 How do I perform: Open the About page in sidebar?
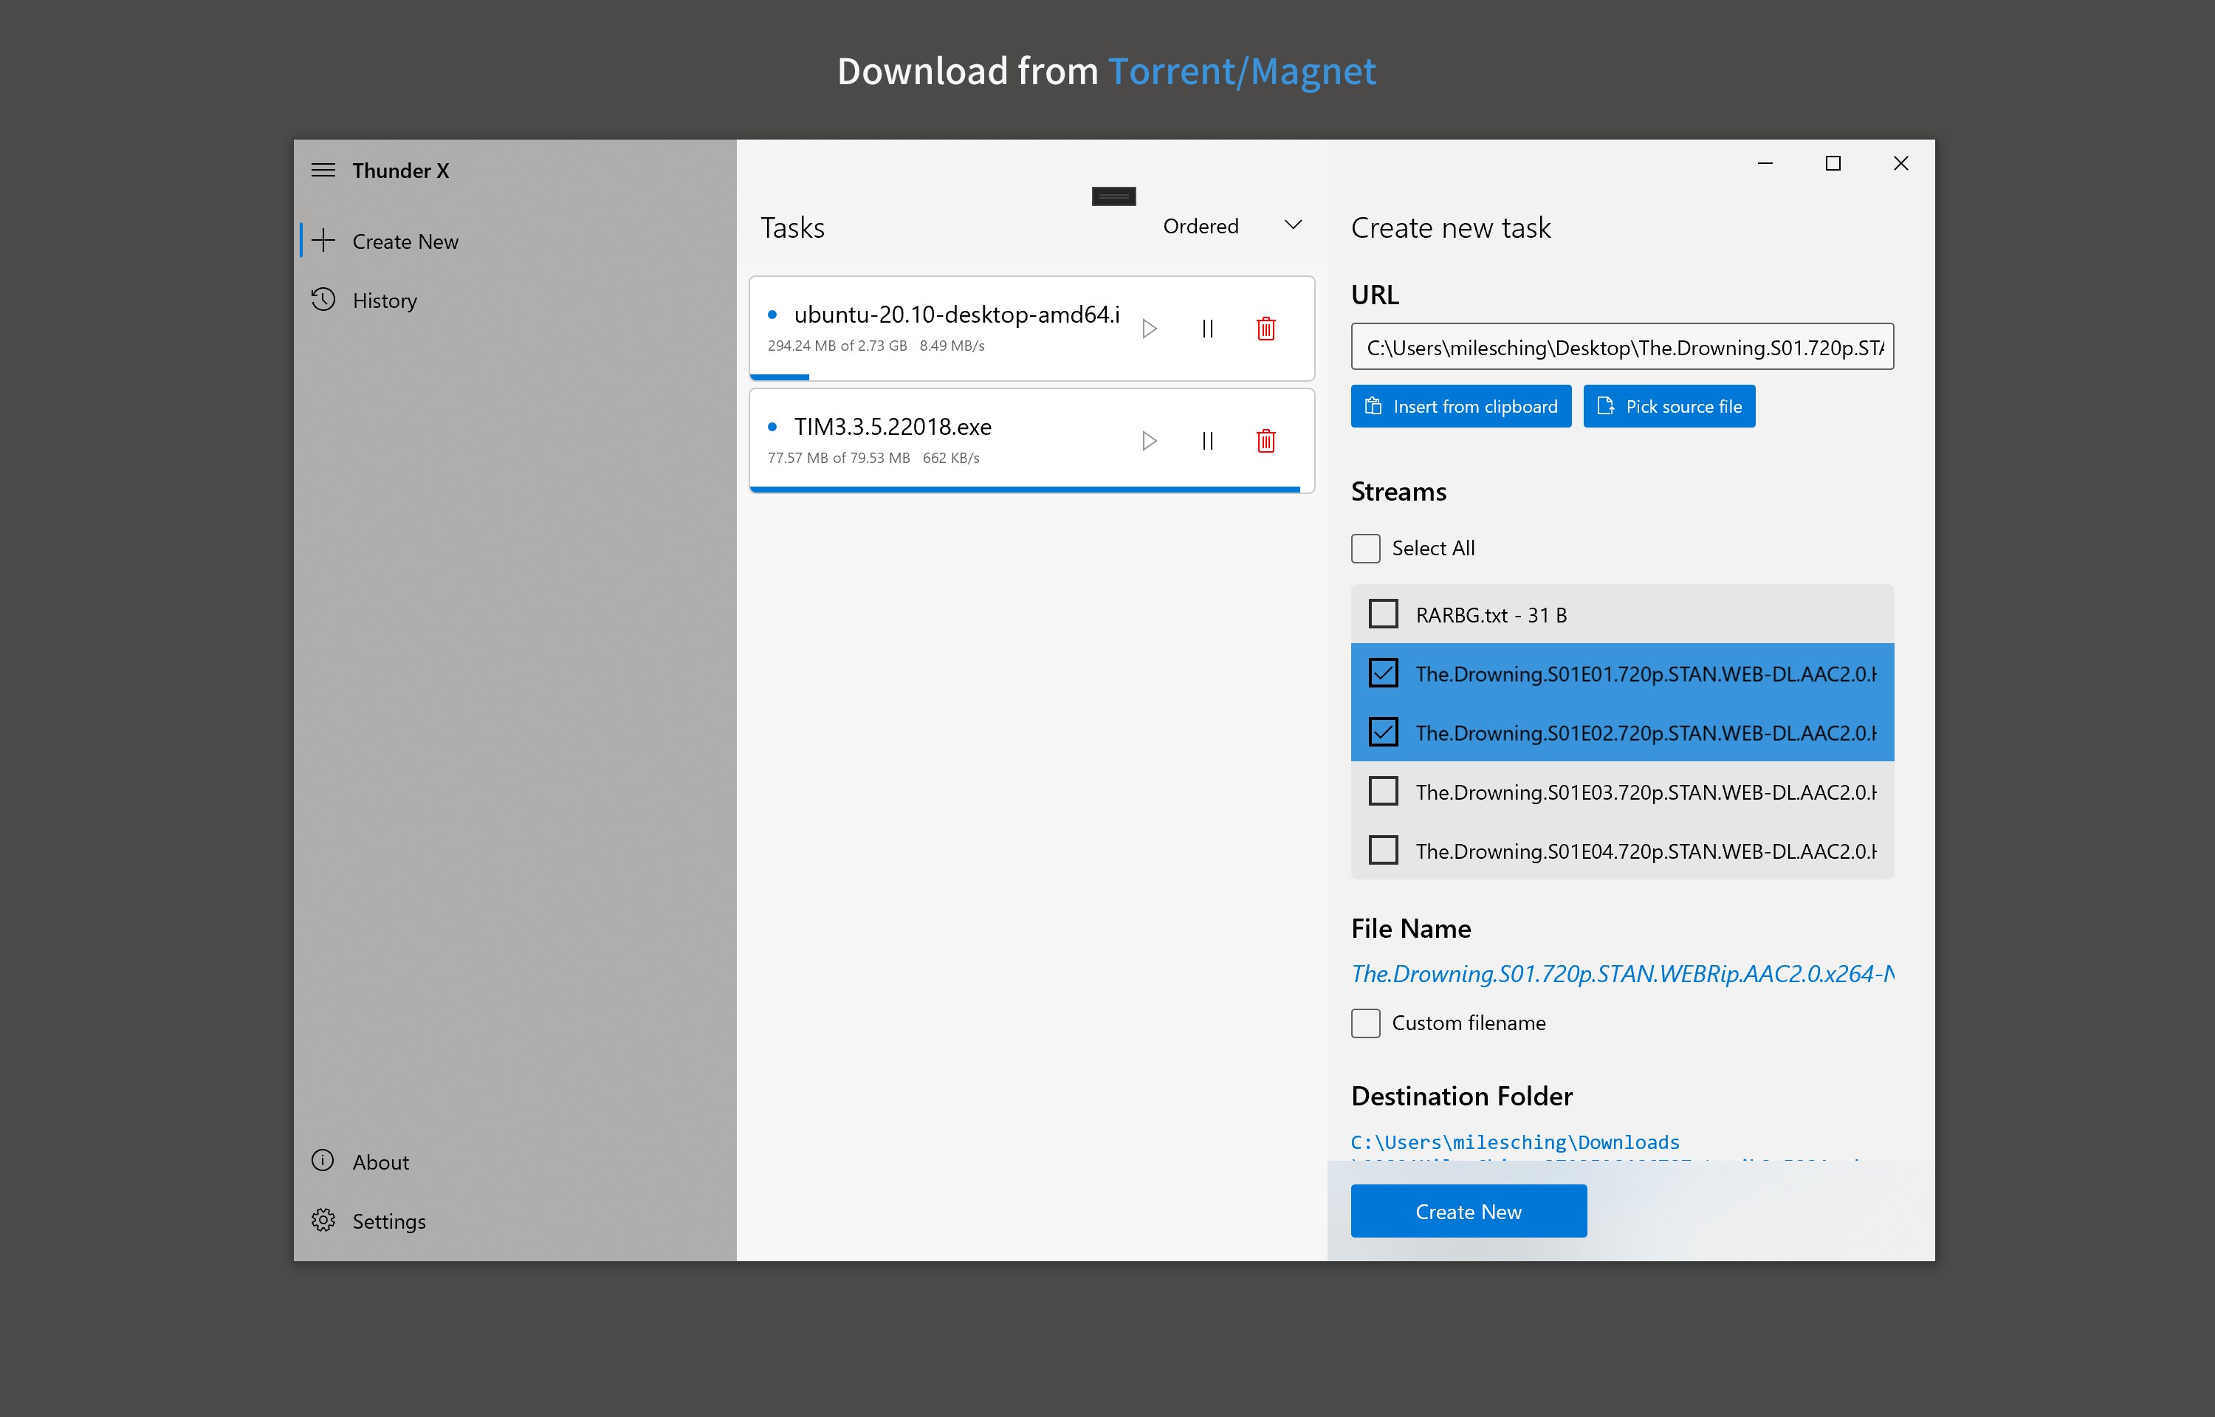380,1162
